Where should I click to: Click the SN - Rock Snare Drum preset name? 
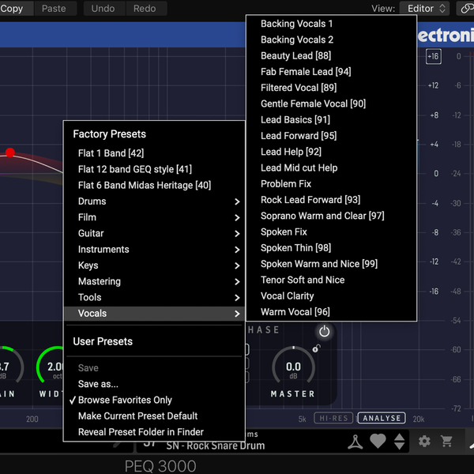(x=216, y=446)
